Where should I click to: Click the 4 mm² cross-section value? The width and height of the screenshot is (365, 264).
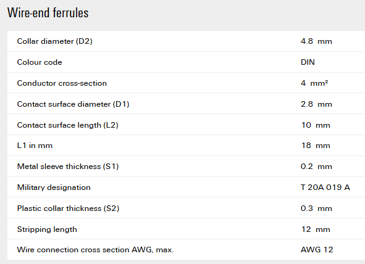click(x=314, y=83)
